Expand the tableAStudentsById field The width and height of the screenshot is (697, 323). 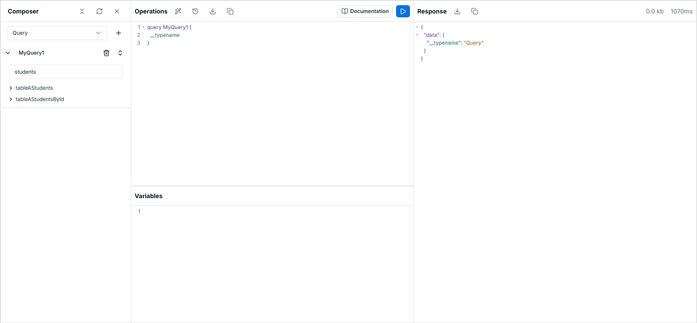(11, 99)
